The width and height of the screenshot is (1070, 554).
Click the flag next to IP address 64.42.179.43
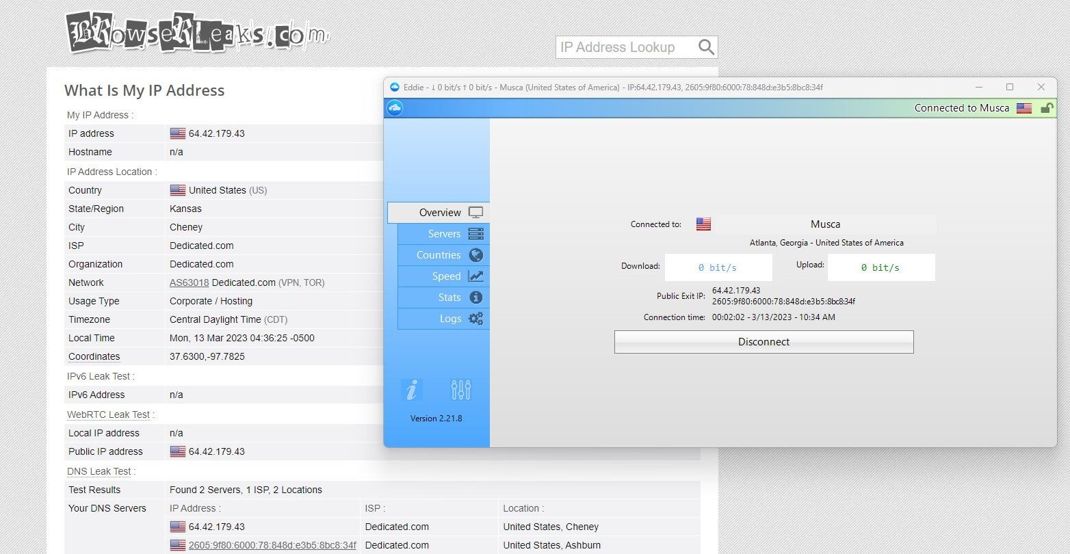178,133
